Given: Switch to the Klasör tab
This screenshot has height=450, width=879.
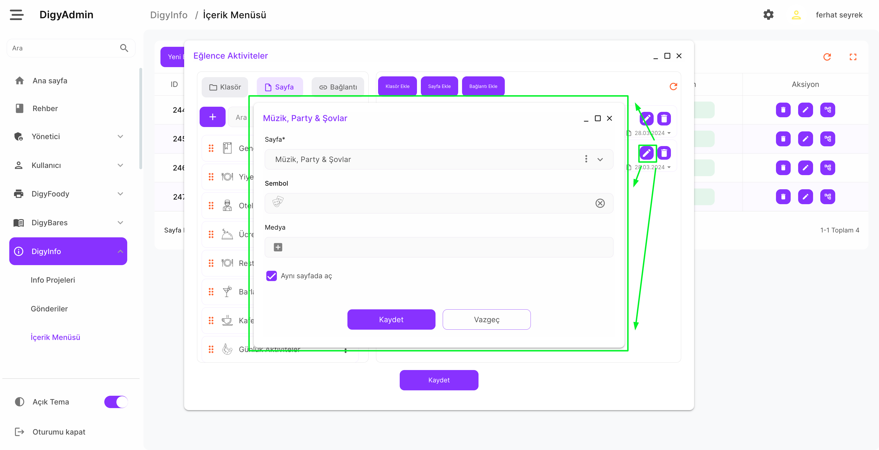Looking at the screenshot, I should (x=225, y=87).
